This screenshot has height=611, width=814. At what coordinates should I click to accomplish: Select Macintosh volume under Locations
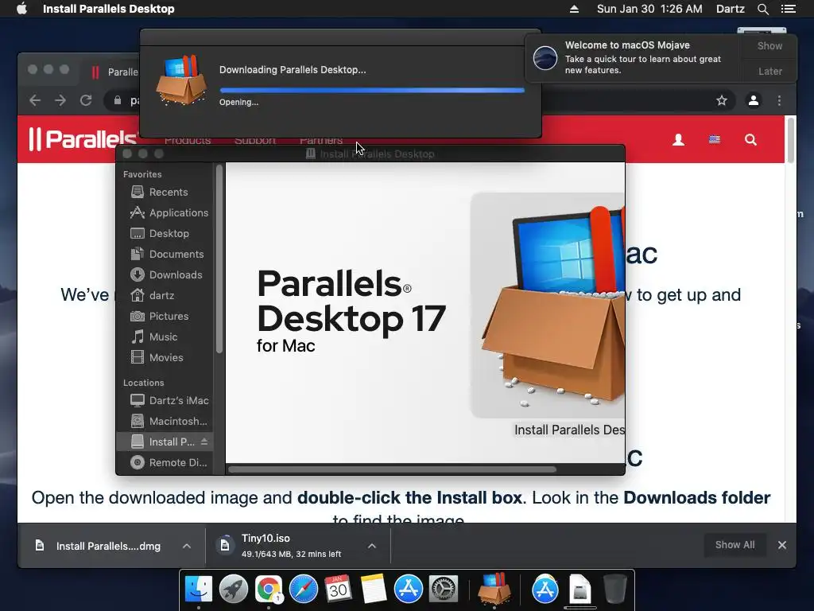click(165, 422)
